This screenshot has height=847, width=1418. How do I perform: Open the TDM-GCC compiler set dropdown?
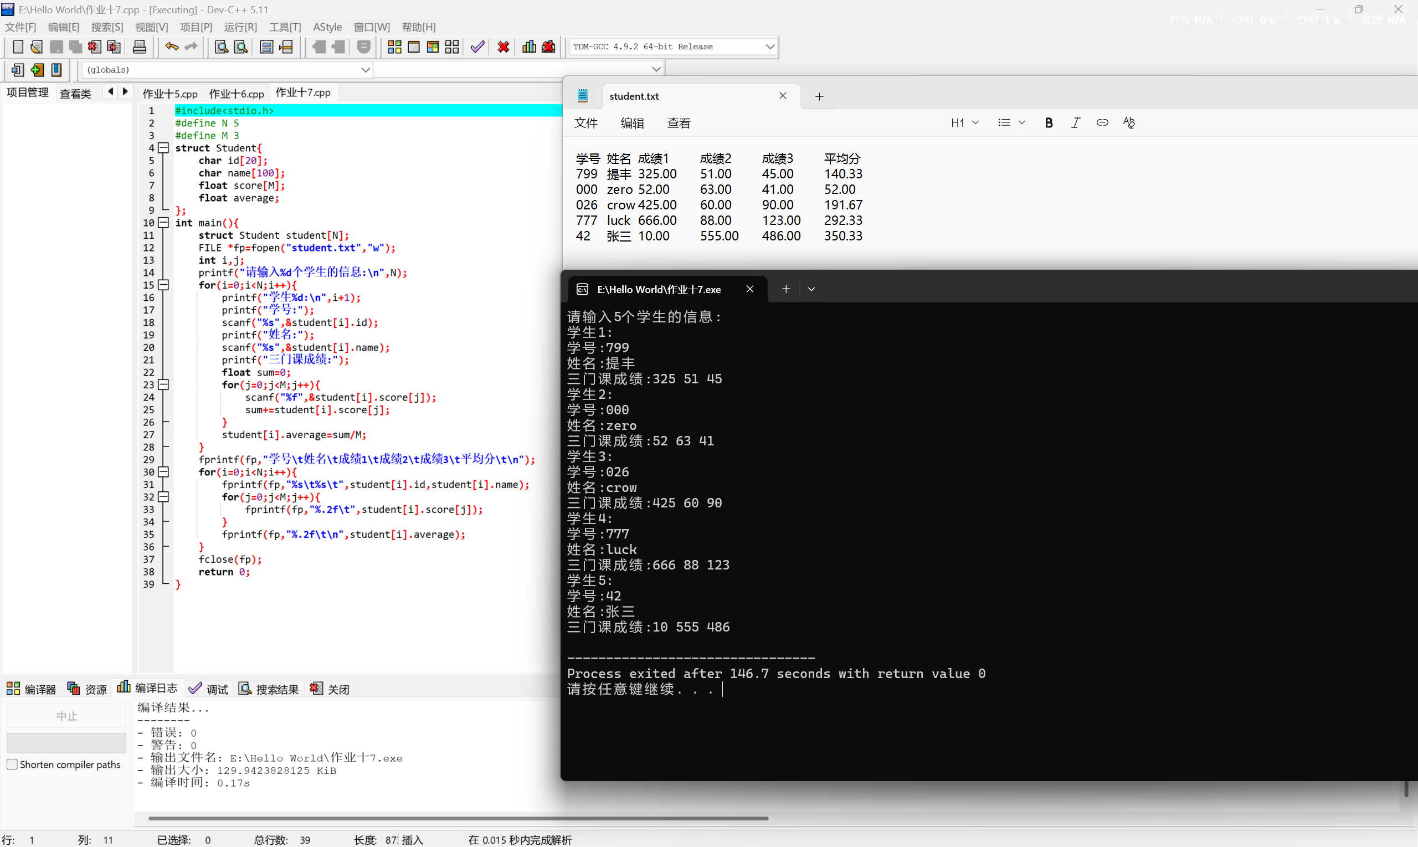[769, 47]
